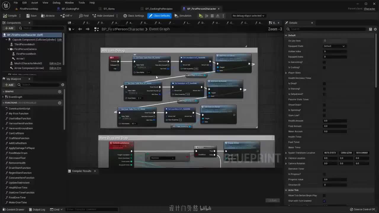Expand Spawn Transform Location property
The height and width of the screenshot is (213, 379).
pyautogui.click(x=286, y=153)
